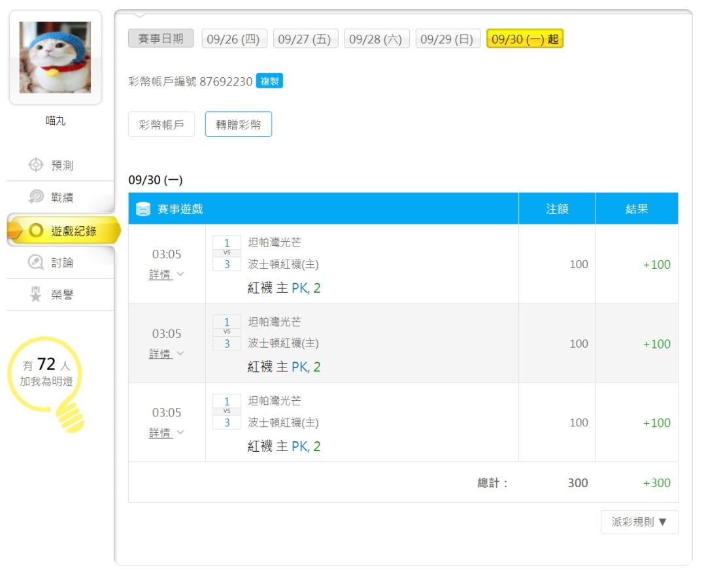Select the 09/27 (五) date tab
The width and height of the screenshot is (706, 578).
coord(305,39)
